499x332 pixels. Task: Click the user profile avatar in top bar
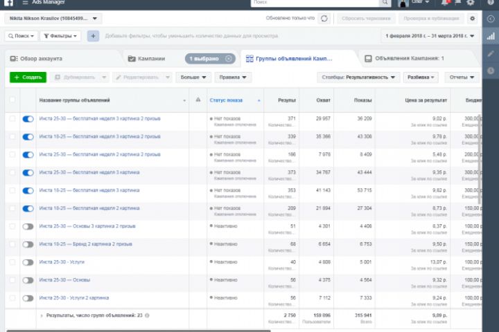403,3
